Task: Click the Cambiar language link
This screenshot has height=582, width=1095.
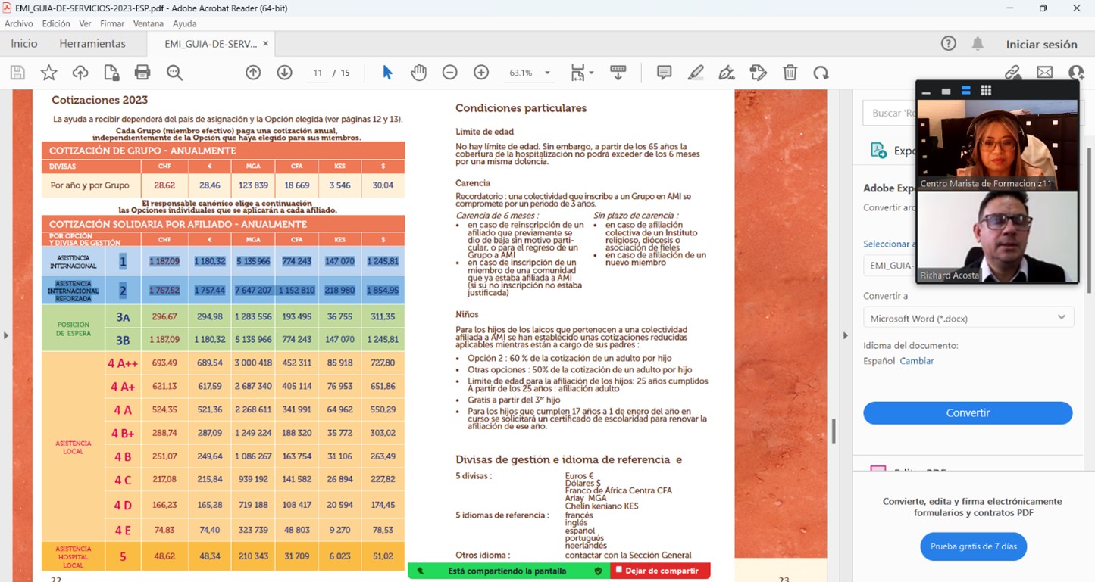Action: [x=917, y=361]
